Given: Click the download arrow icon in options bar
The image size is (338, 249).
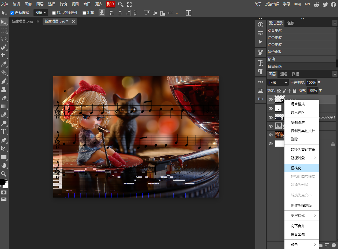Looking at the screenshot, I should 102,13.
